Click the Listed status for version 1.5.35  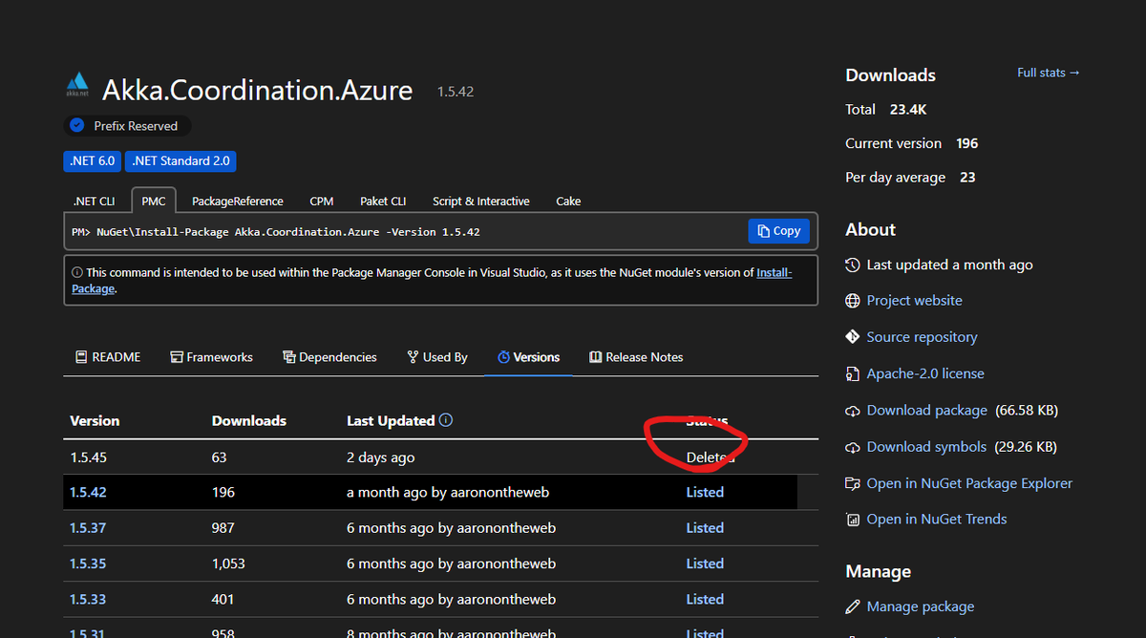coord(705,564)
